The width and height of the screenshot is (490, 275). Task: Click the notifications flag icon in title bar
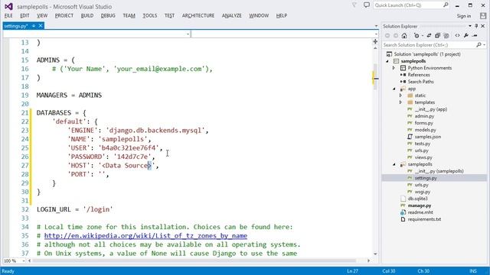(x=354, y=5)
